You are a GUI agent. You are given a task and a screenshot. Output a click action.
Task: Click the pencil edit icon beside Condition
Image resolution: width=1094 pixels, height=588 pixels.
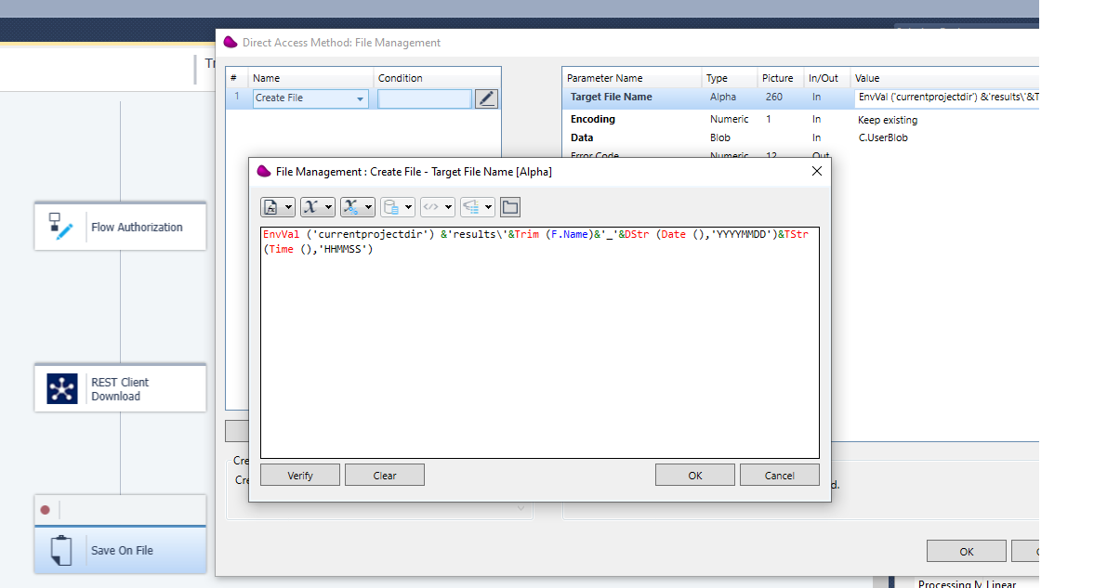485,98
